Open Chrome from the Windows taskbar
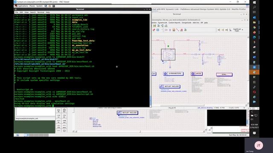Image resolution: width=273 pixels, height=153 pixels. (254, 27)
